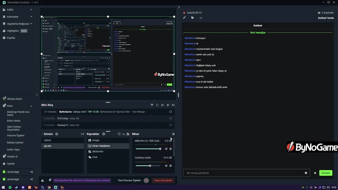Image resolution: width=338 pixels, height=190 pixels.
Task: Click the audio source icon in Kaynaklar header
Action: (x=123, y=134)
